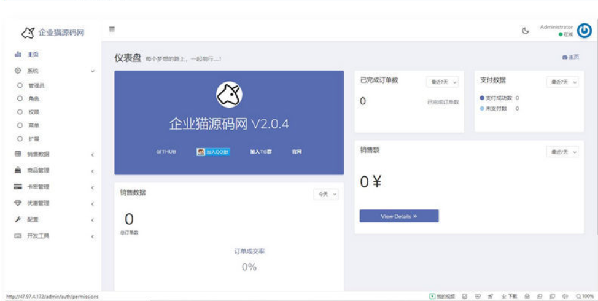Screen dimensions: 598x301
Task: Click the 商品管理 shopping bag icon
Action: tap(18, 170)
